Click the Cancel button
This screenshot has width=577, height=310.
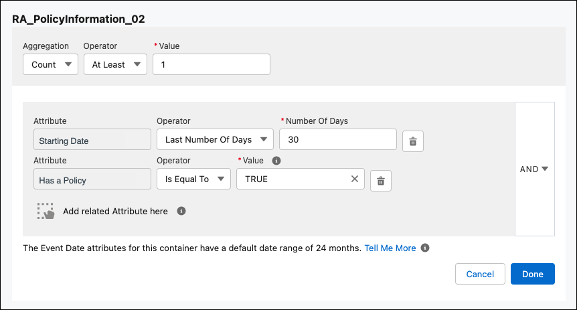pos(480,274)
